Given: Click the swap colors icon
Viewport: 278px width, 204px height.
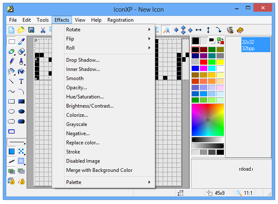Looking at the screenshot, I should click(x=221, y=41).
